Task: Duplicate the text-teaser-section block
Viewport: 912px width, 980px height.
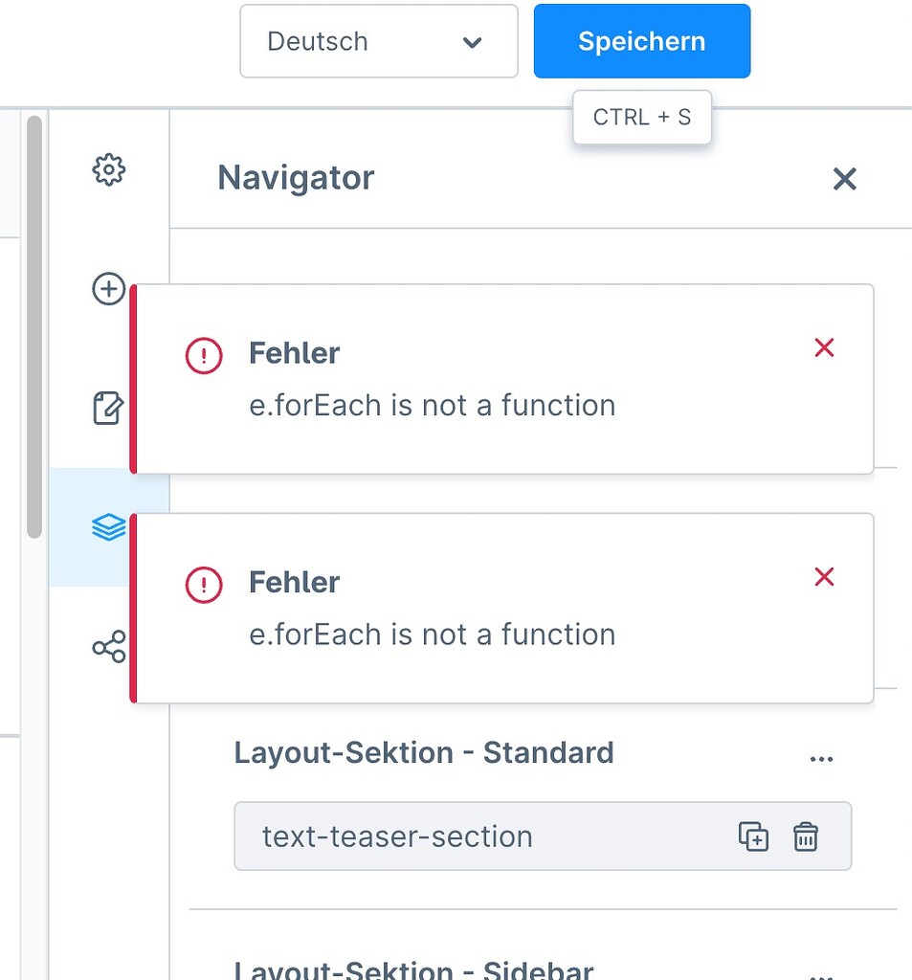Action: click(755, 835)
